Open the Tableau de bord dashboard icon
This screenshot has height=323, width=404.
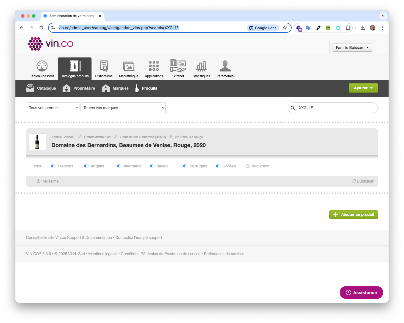point(42,66)
